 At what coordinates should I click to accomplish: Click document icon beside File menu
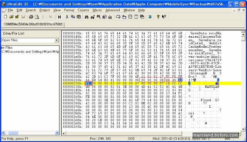tap(4, 10)
